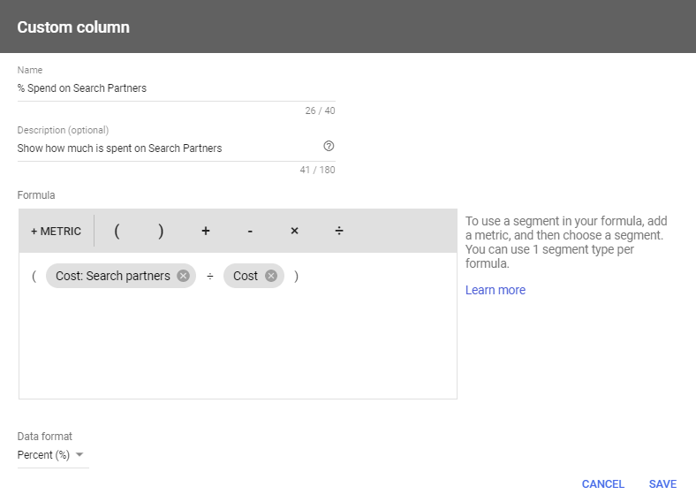Insert a closing parenthesis from formula toolbar
The height and width of the screenshot is (502, 696).
tap(161, 231)
